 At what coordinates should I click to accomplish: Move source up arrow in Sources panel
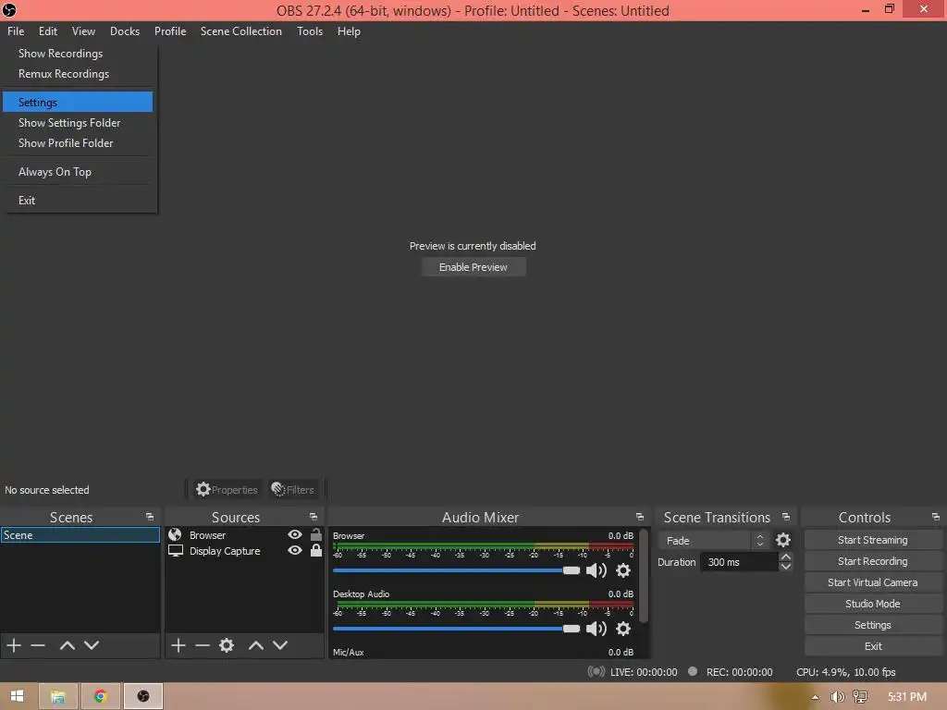(x=256, y=645)
